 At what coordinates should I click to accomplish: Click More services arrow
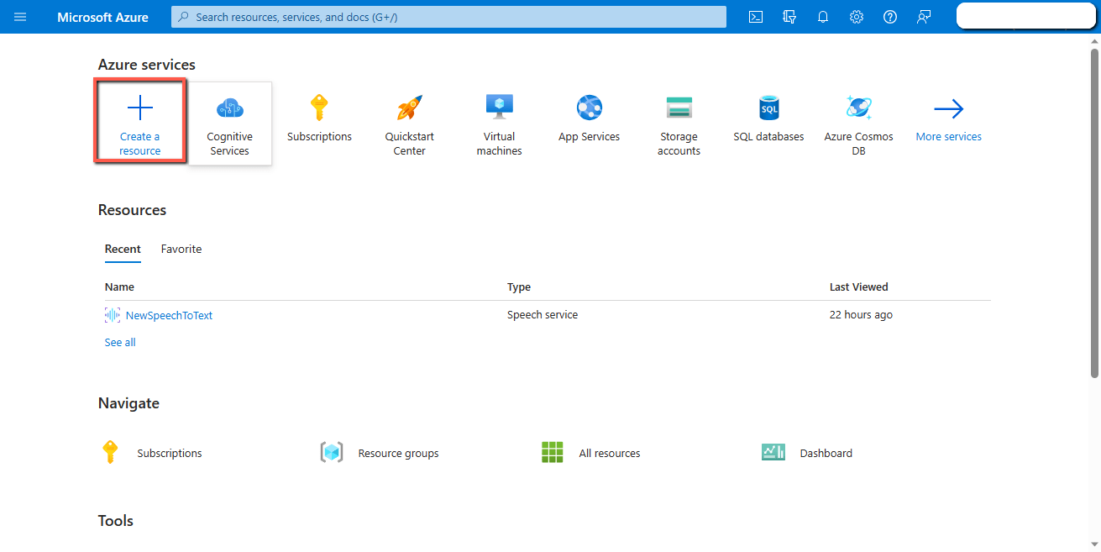click(x=948, y=108)
